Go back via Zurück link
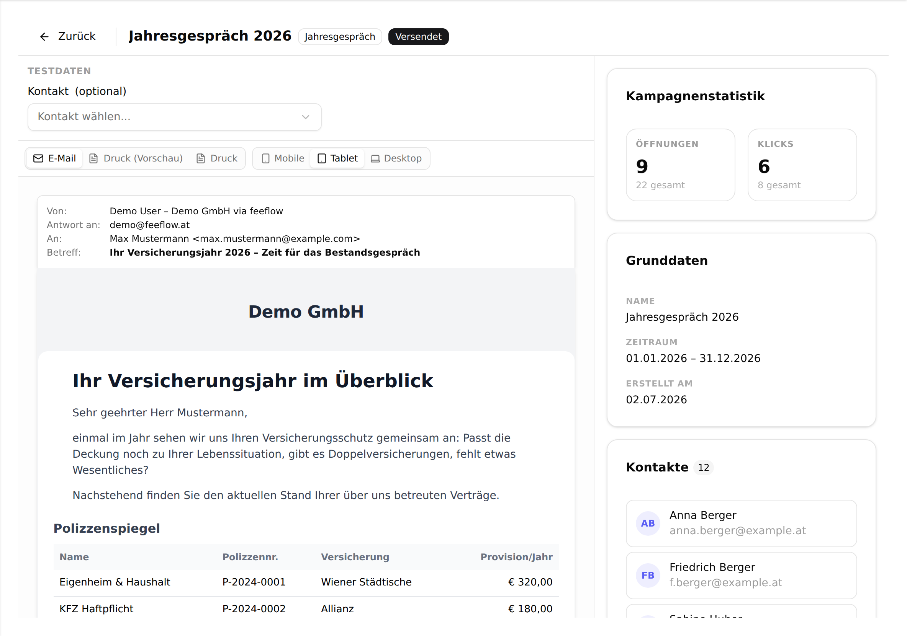This screenshot has height=636, width=907. pos(67,36)
